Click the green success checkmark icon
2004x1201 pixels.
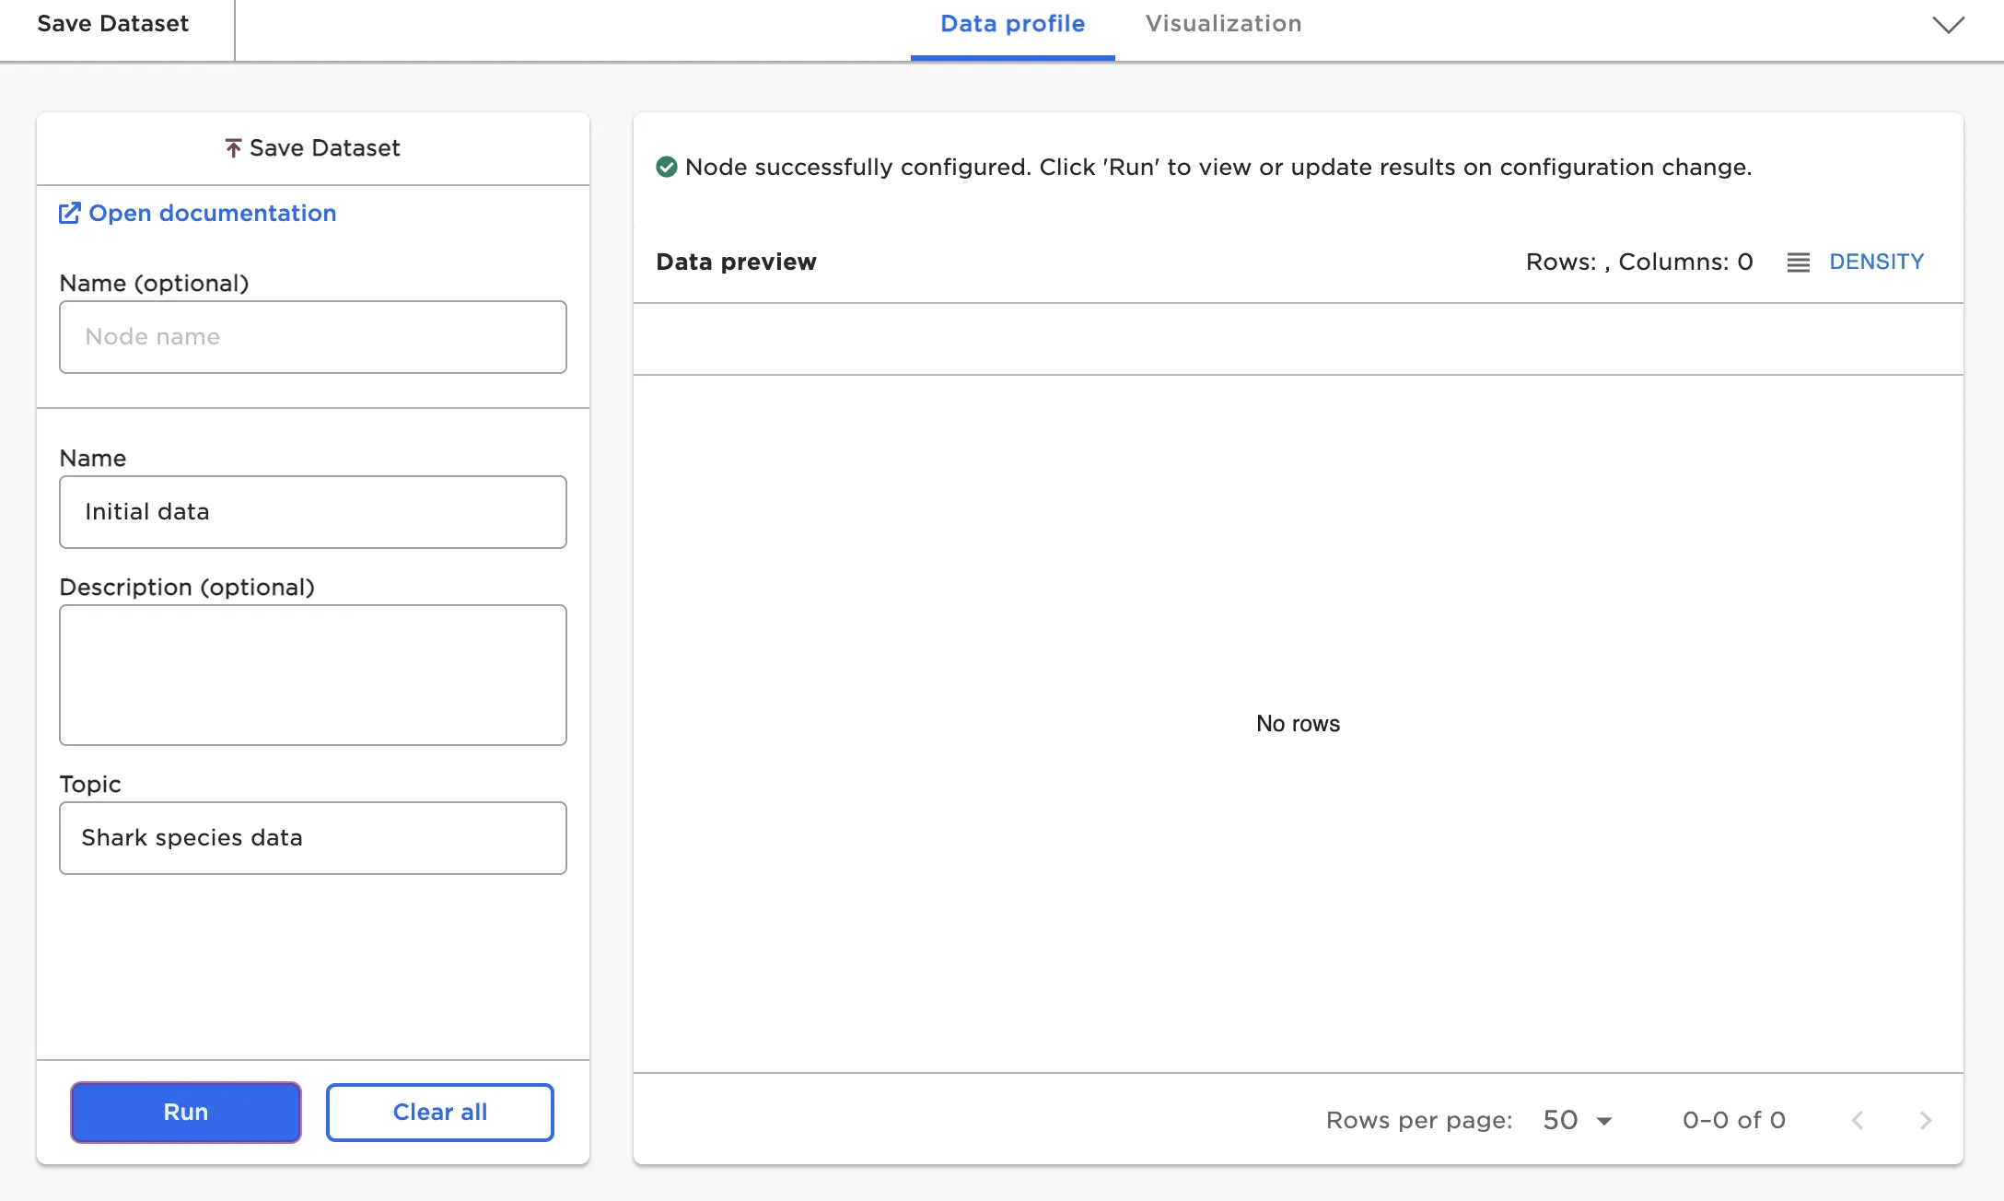[666, 167]
